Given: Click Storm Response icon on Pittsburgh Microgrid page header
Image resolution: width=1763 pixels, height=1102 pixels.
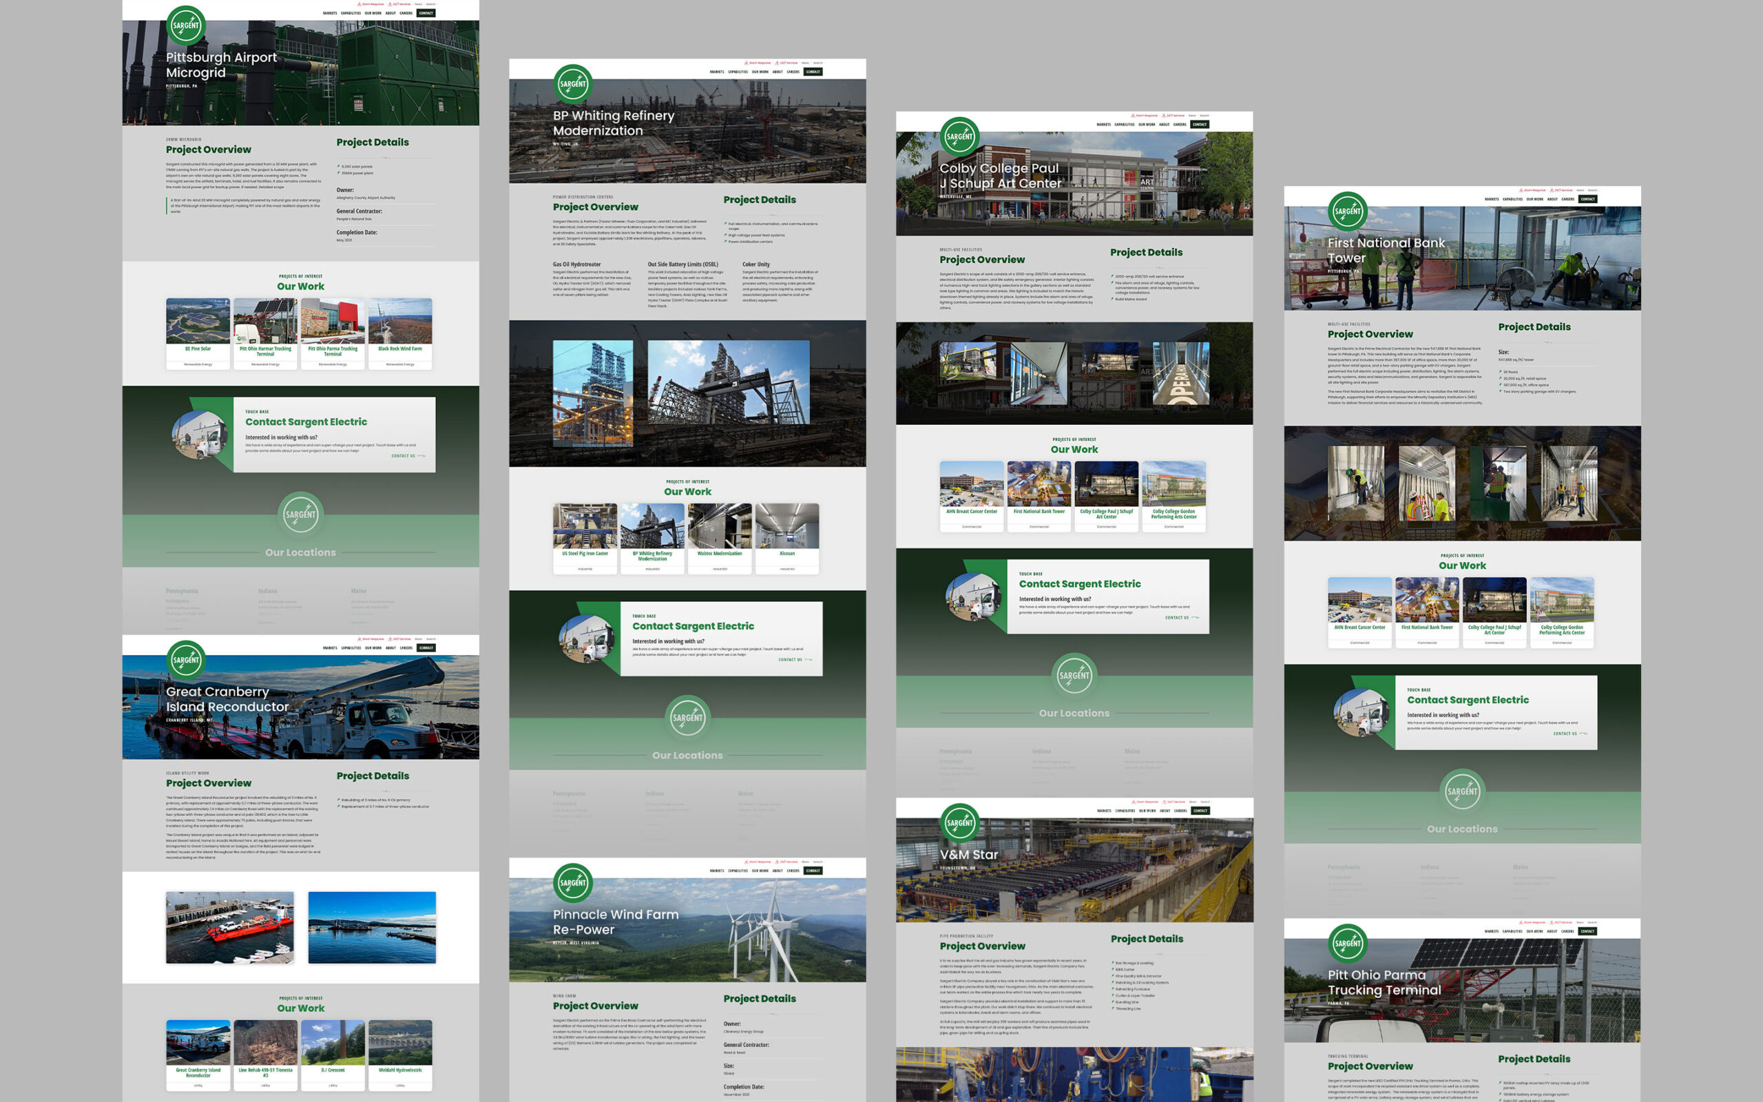Looking at the screenshot, I should (359, 4).
